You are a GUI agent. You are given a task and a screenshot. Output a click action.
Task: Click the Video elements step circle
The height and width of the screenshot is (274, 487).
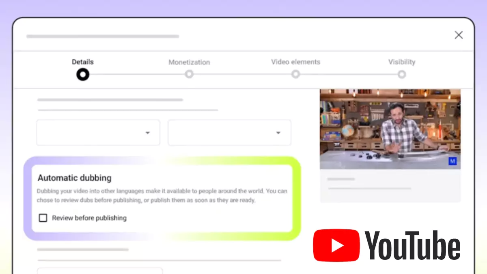coord(296,74)
